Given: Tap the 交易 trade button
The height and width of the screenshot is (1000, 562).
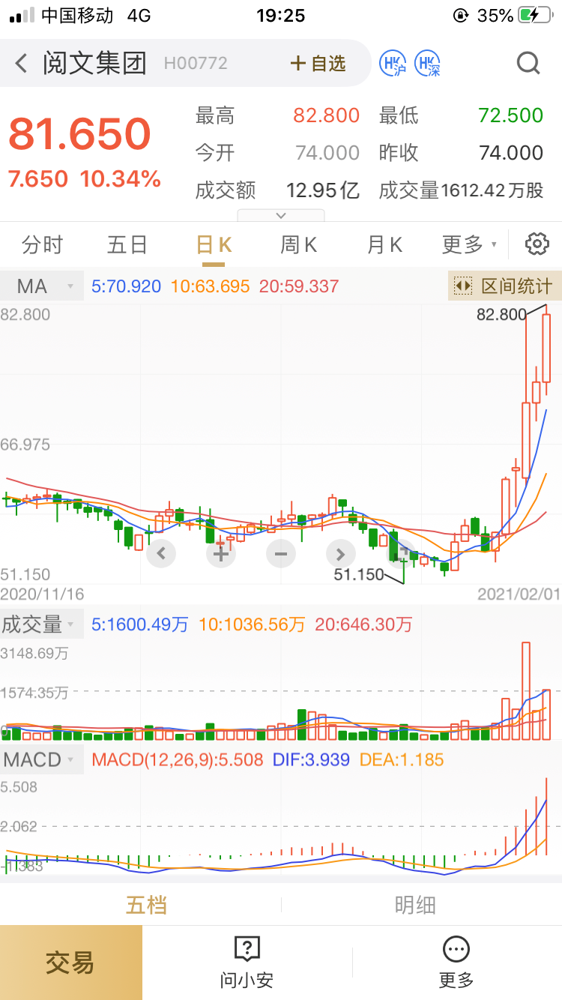Looking at the screenshot, I should tap(71, 963).
